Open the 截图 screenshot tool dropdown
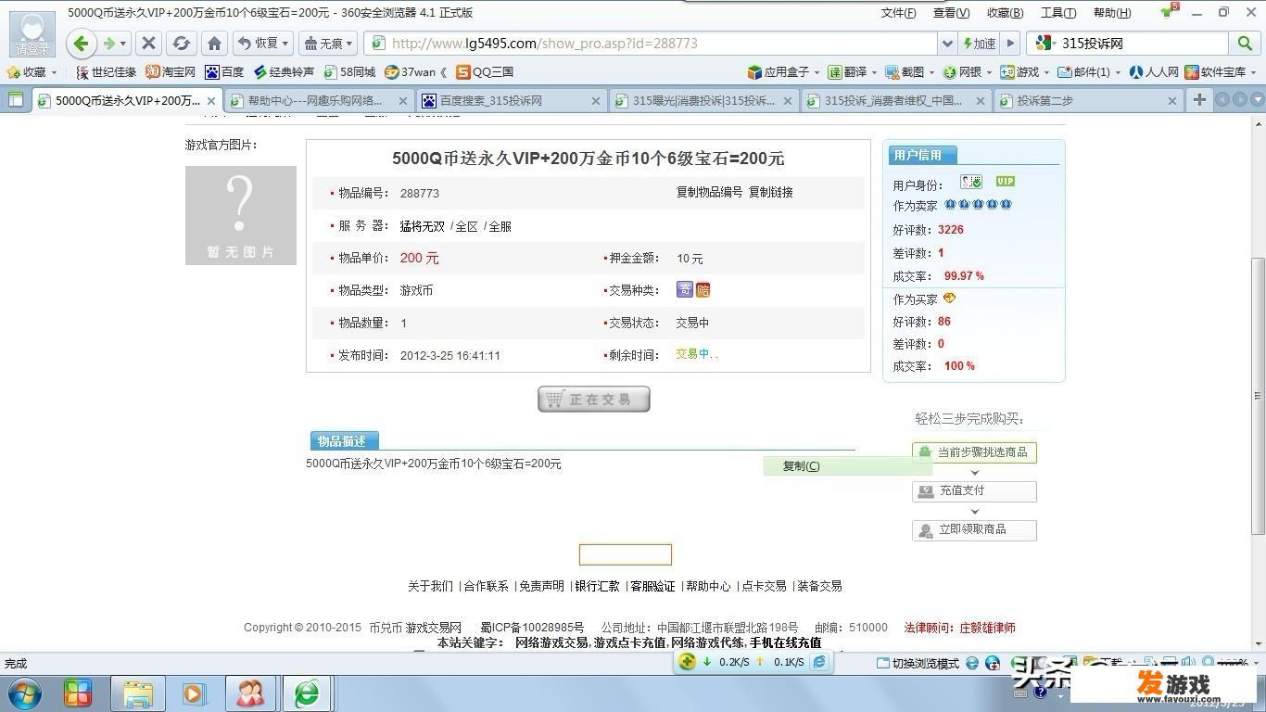Viewport: 1266px width, 712px height. (x=910, y=71)
